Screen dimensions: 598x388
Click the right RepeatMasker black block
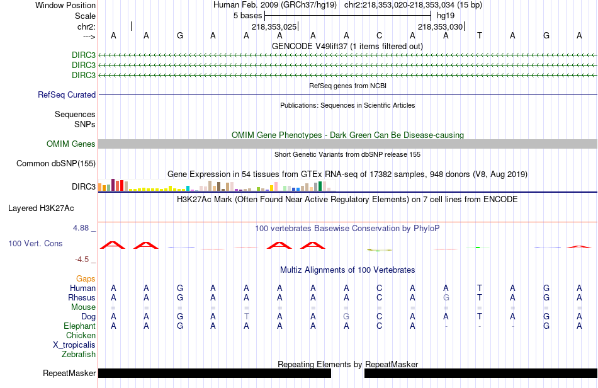click(481, 373)
